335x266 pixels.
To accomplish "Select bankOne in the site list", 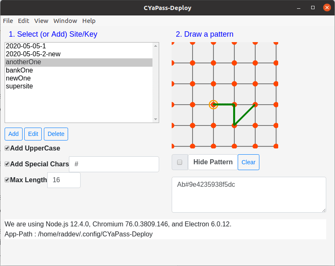I will [x=19, y=70].
